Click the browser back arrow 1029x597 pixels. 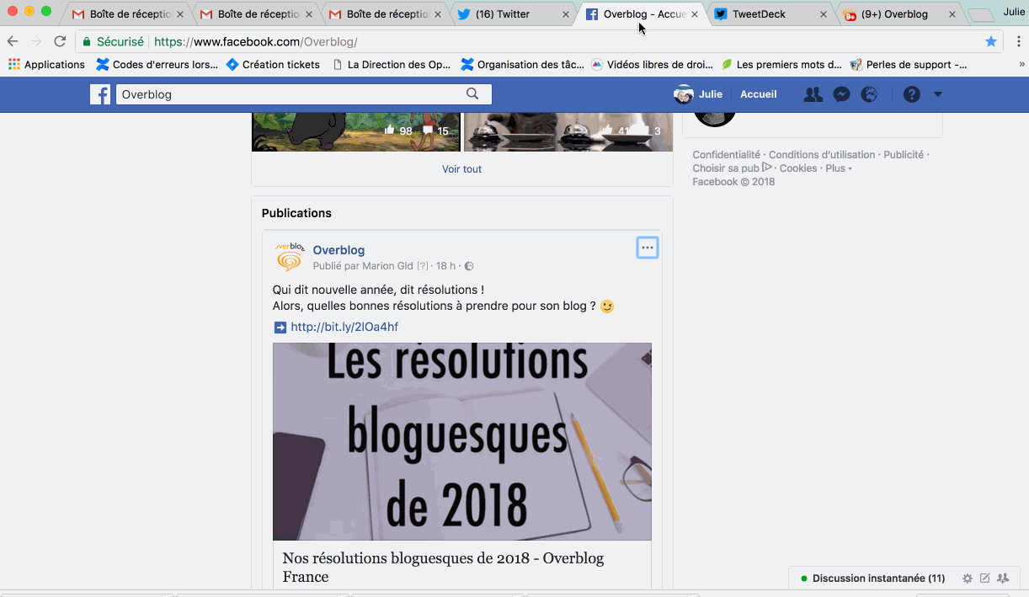[13, 41]
